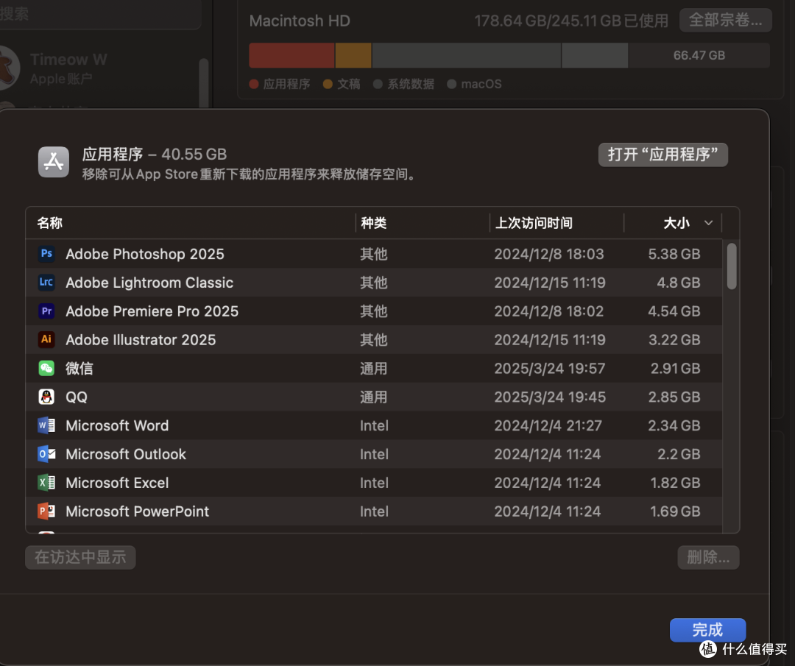The image size is (795, 666).
Task: Toggle sort order with 大小 chevron
Action: coord(708,223)
